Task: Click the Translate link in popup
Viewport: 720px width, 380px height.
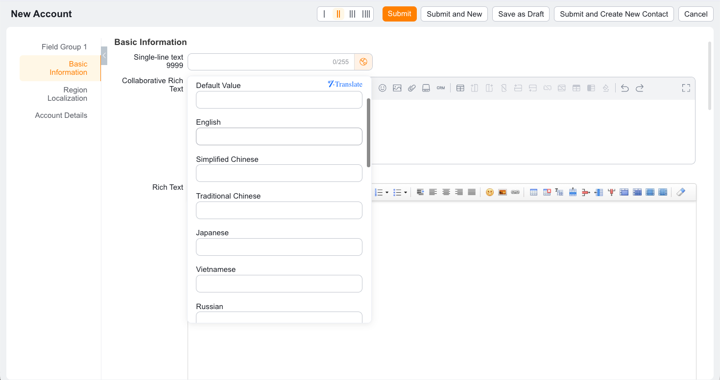Action: coord(345,84)
